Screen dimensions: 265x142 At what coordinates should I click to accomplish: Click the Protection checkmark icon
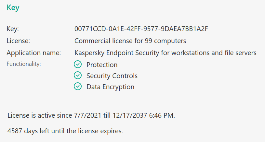[78, 64]
